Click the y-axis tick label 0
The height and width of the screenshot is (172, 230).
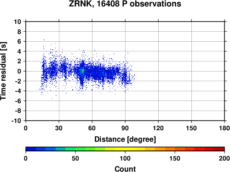pyautogui.click(x=19, y=71)
